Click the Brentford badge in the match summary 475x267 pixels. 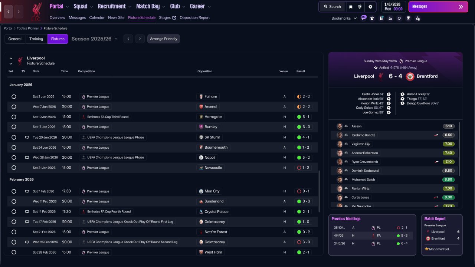tap(410, 76)
